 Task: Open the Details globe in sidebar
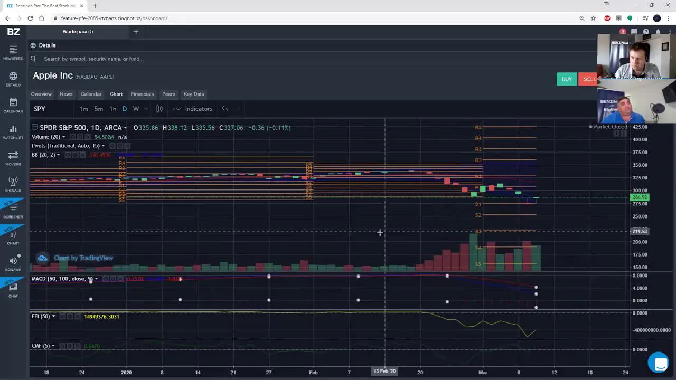(x=13, y=79)
